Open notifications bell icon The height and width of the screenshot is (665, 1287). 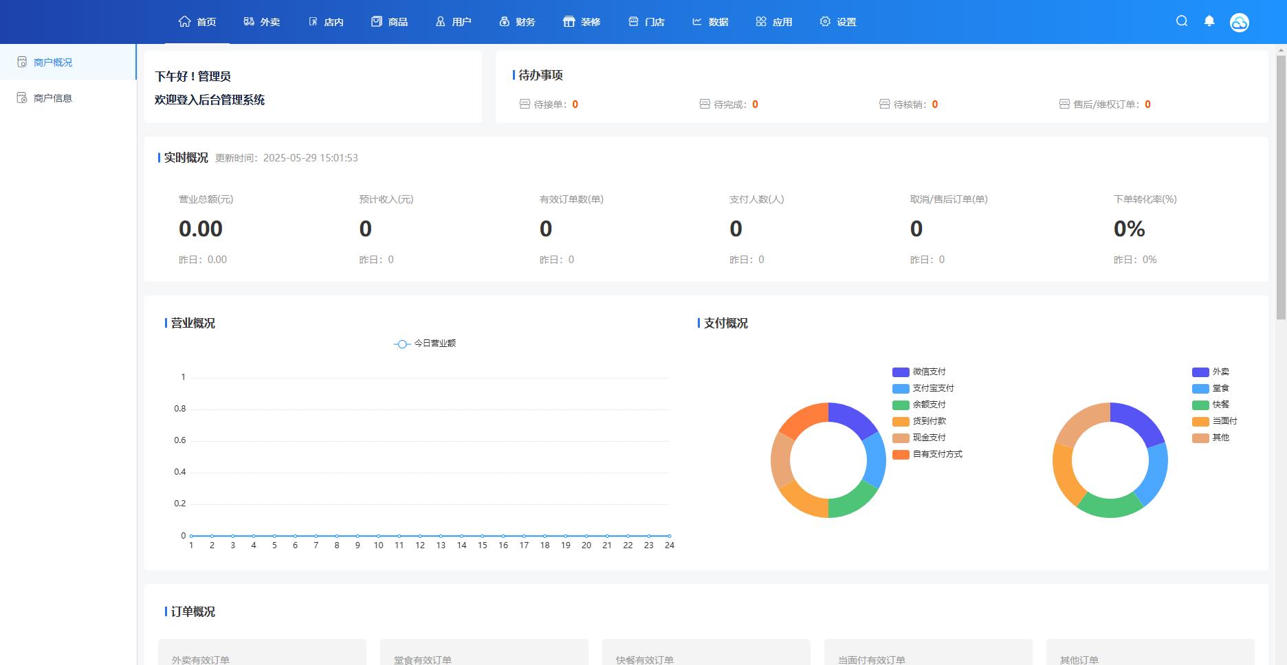1209,21
